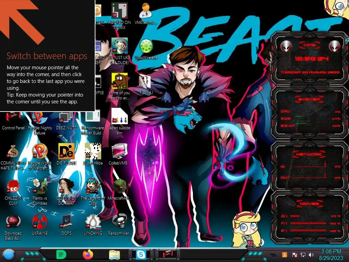Open Action Center flag in system tray
349x262 pixels.
tap(295, 254)
